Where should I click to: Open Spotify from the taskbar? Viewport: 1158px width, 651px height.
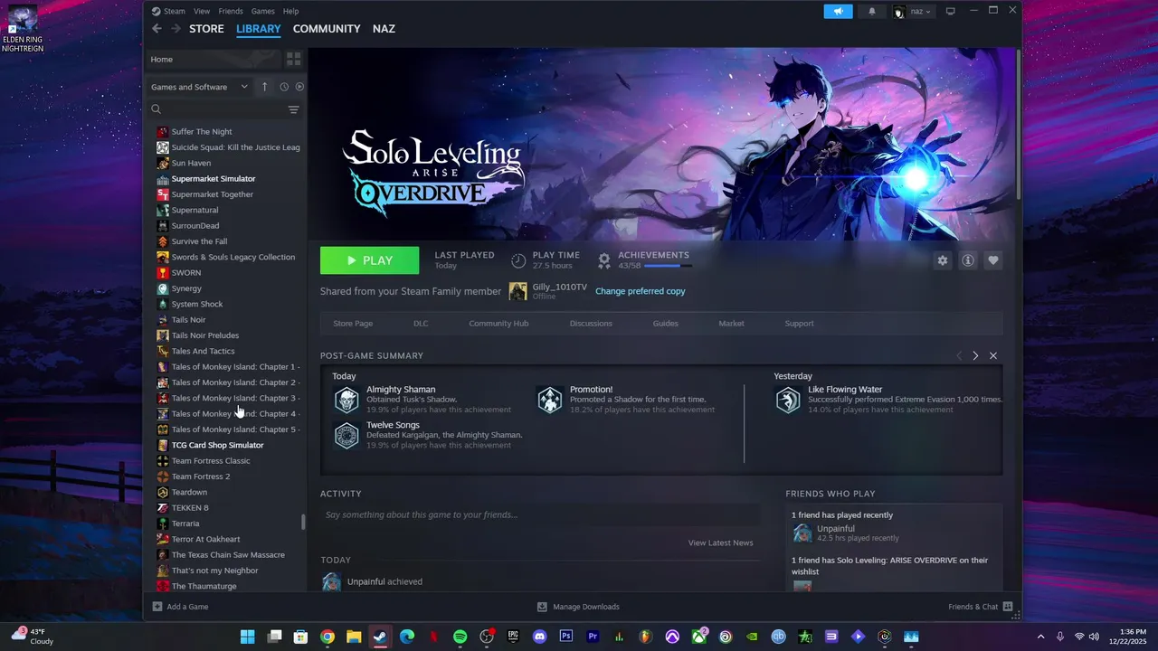coord(460,637)
